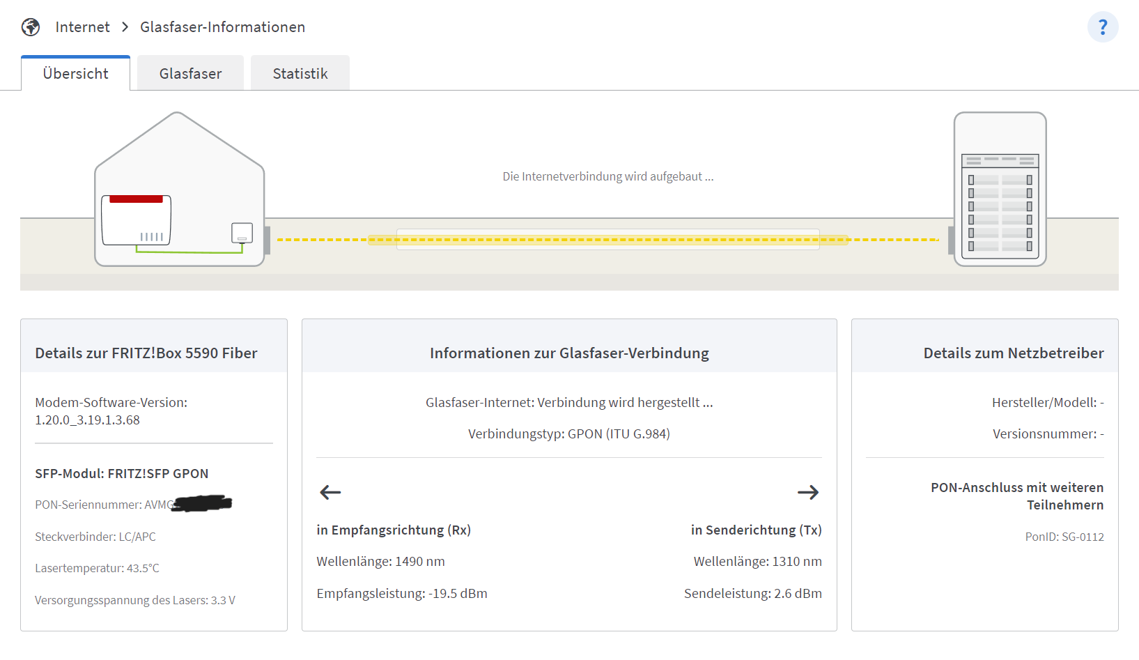This screenshot has width=1139, height=660.
Task: Click modem software version 1.20.0_3.19.1.3.68
Action: click(88, 420)
